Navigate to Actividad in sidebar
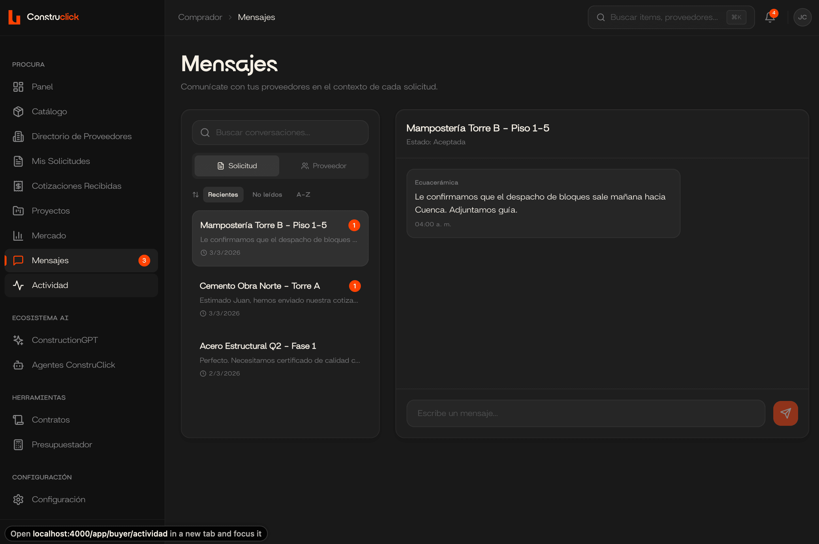The image size is (819, 544). [x=81, y=285]
